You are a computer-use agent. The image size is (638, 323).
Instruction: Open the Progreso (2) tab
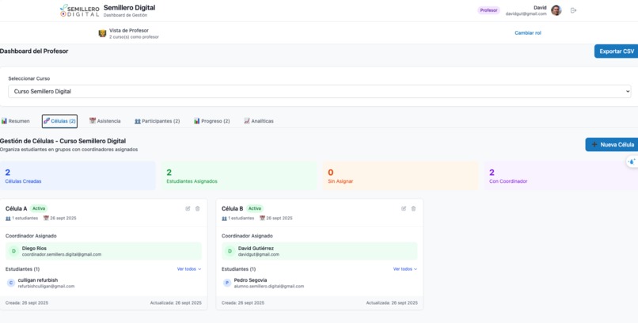point(212,121)
